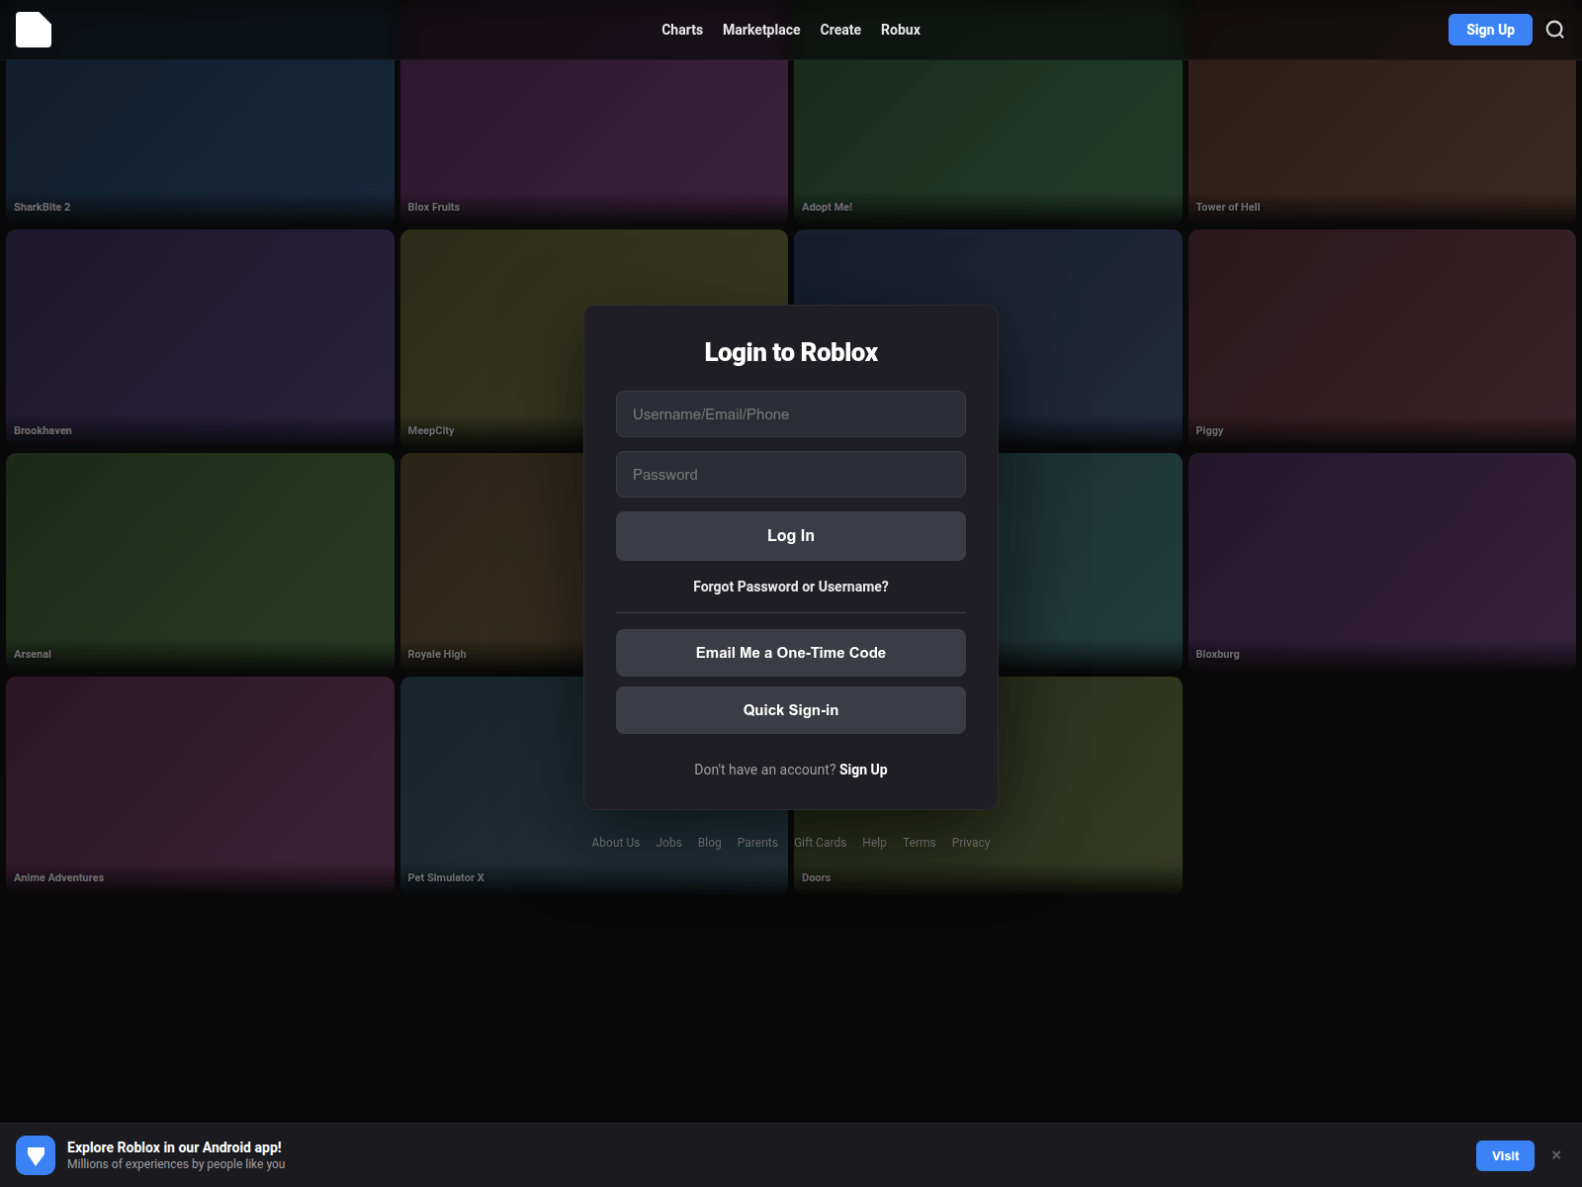Focus the Username/Email/Phone field
This screenshot has width=1582, height=1187.
coord(791,413)
